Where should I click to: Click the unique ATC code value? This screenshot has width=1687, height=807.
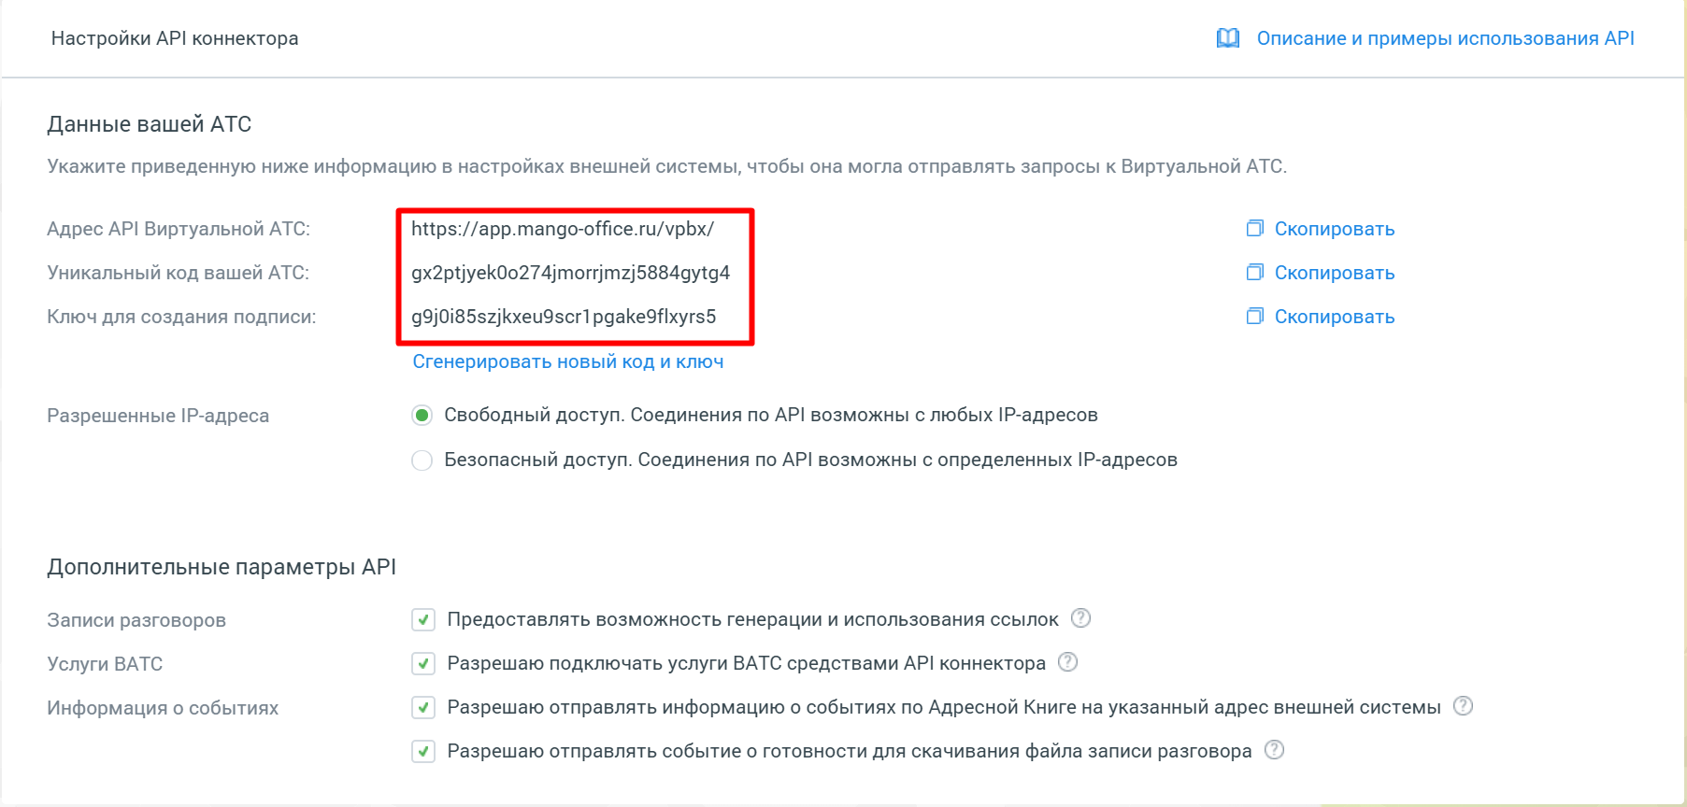571,273
